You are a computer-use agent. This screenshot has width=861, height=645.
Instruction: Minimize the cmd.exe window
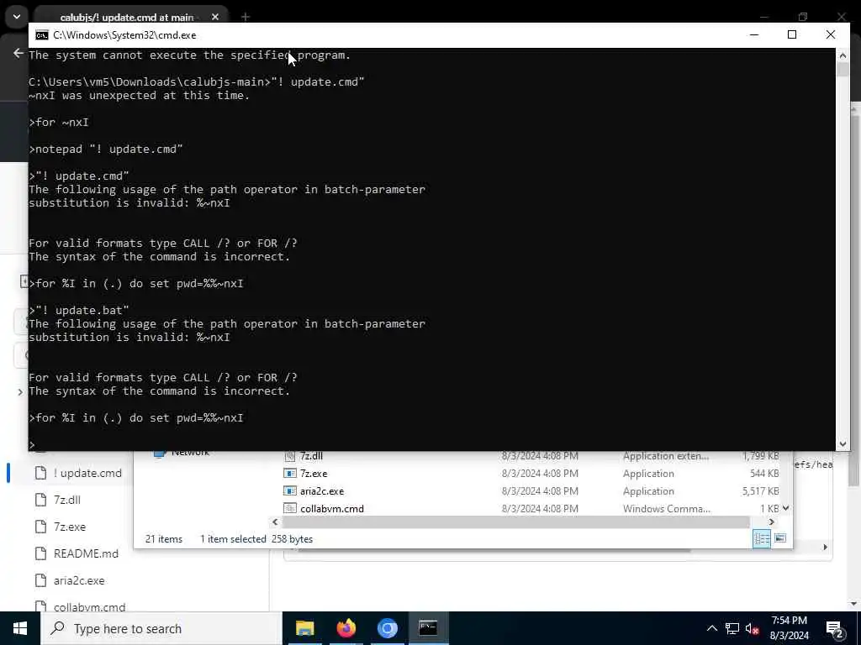(x=754, y=34)
